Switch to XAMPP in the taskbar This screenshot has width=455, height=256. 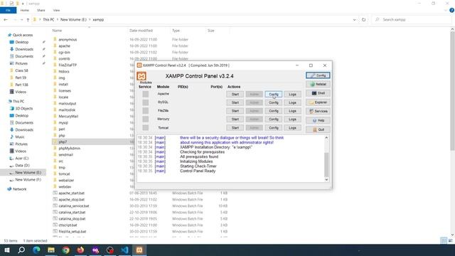[139, 250]
